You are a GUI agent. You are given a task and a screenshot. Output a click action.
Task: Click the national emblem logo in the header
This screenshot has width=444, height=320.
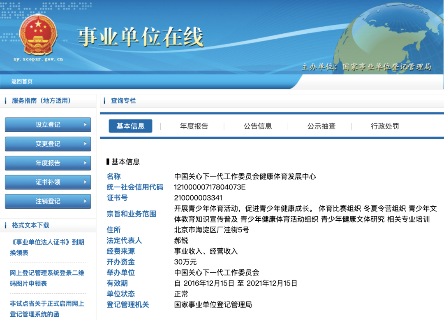[x=39, y=35]
